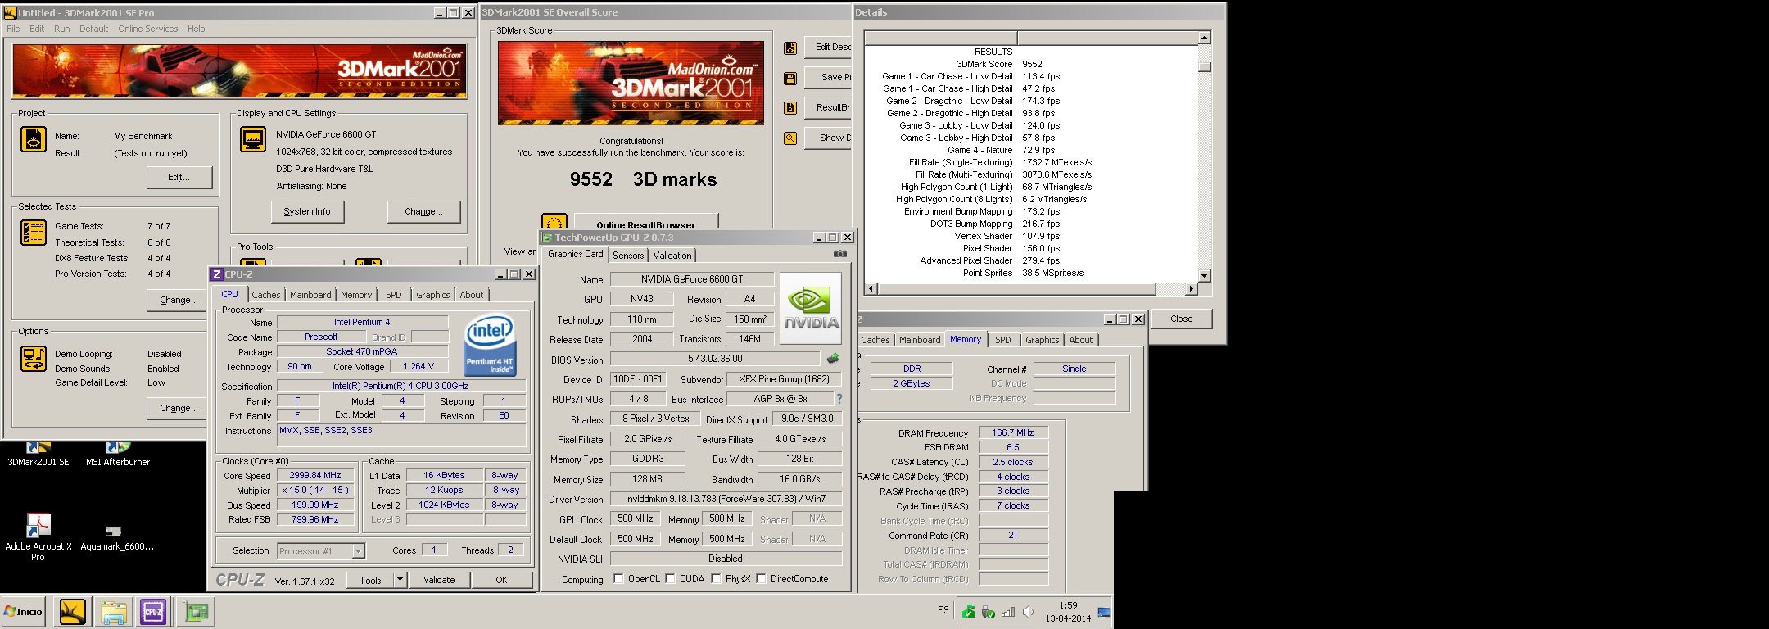This screenshot has width=1769, height=629.
Task: Switch to the Mainboard tab in front CPU-Z window
Action: tap(310, 295)
